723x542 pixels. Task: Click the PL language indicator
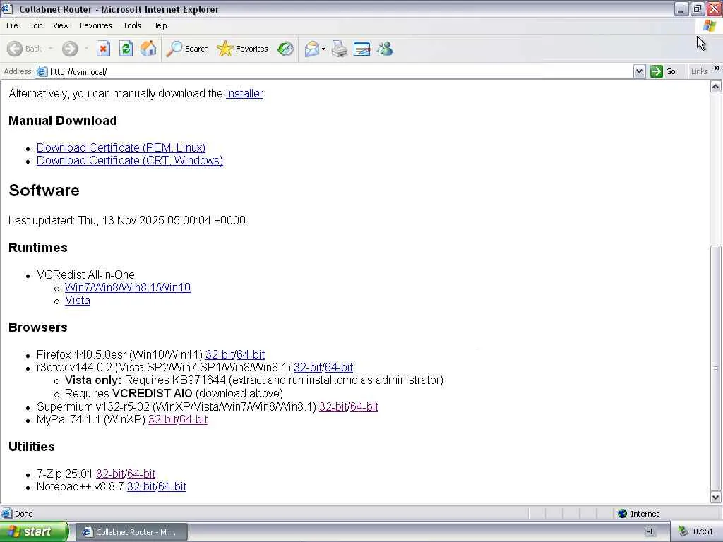tap(650, 532)
